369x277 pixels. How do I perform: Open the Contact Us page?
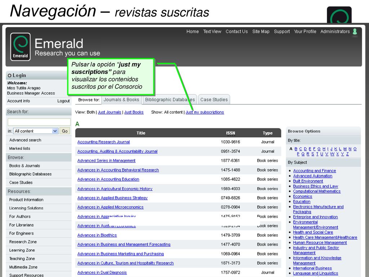[237, 32]
